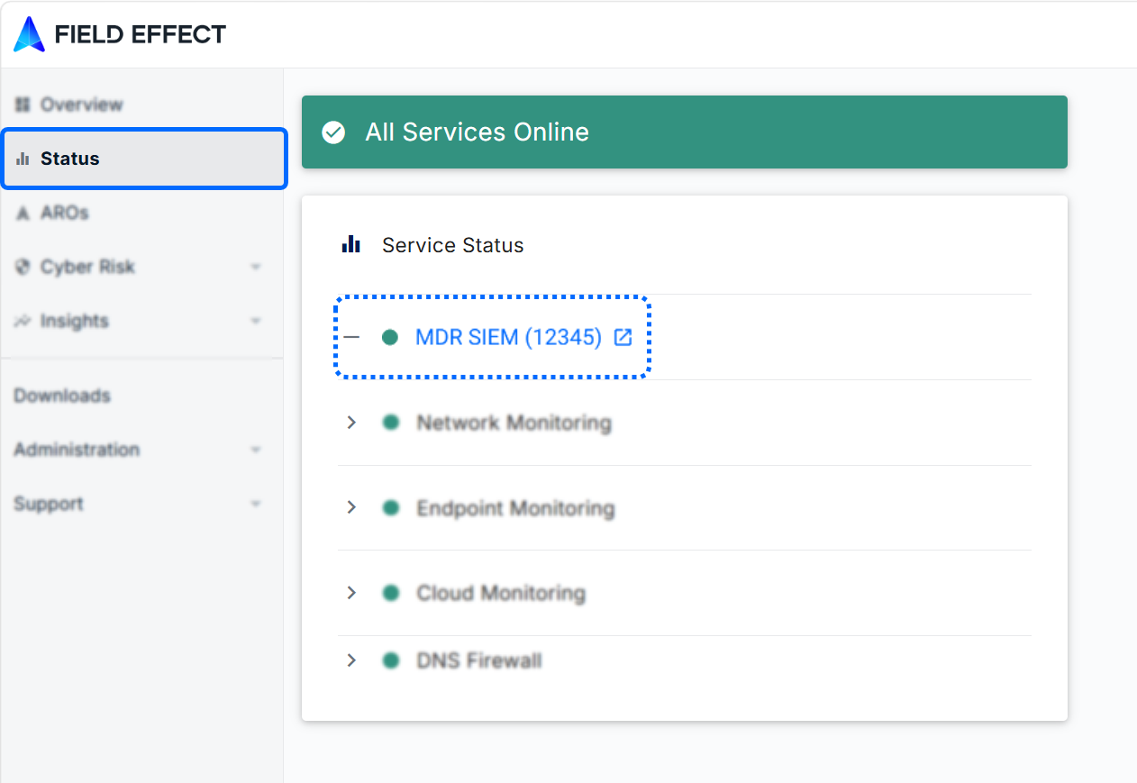Click the Service Status heading
This screenshot has height=783, width=1137.
[453, 245]
